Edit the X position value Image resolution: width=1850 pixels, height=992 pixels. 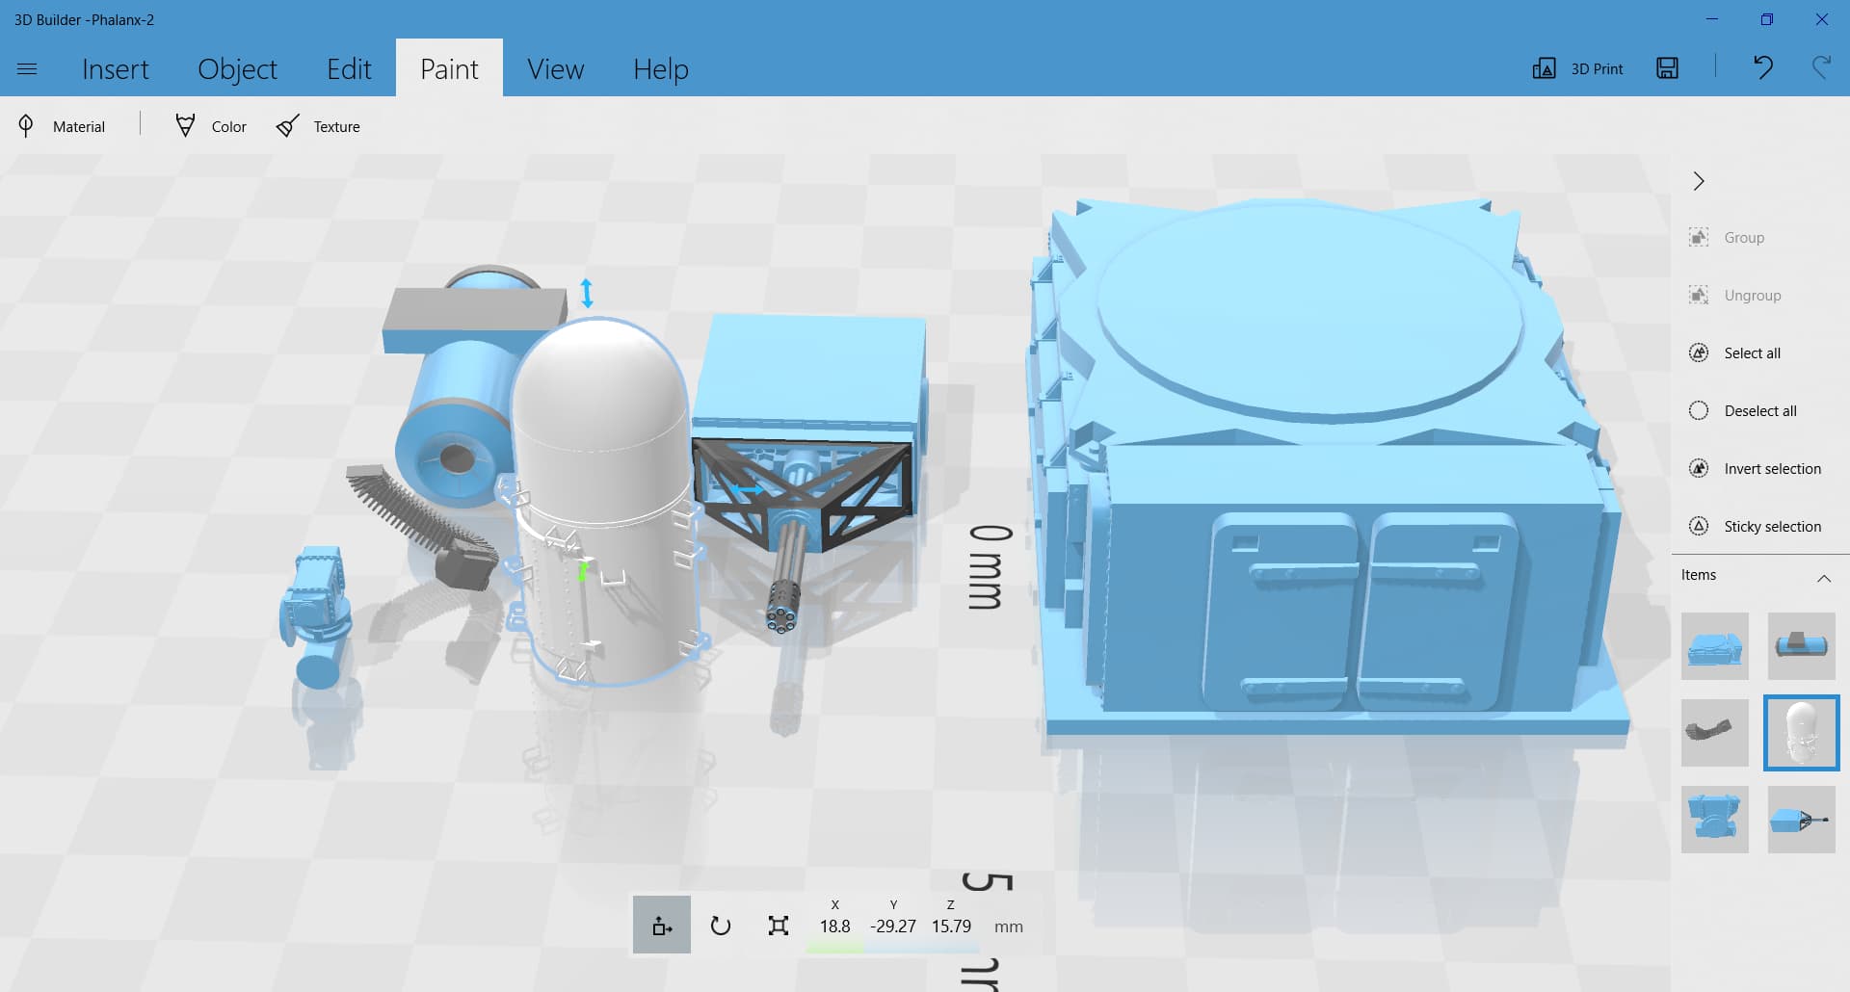834,926
